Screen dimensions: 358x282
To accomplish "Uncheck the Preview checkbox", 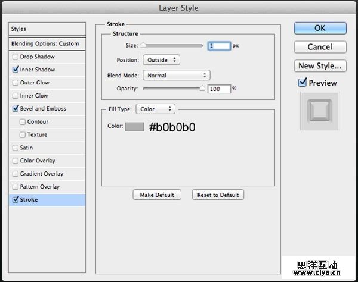I will (x=303, y=83).
